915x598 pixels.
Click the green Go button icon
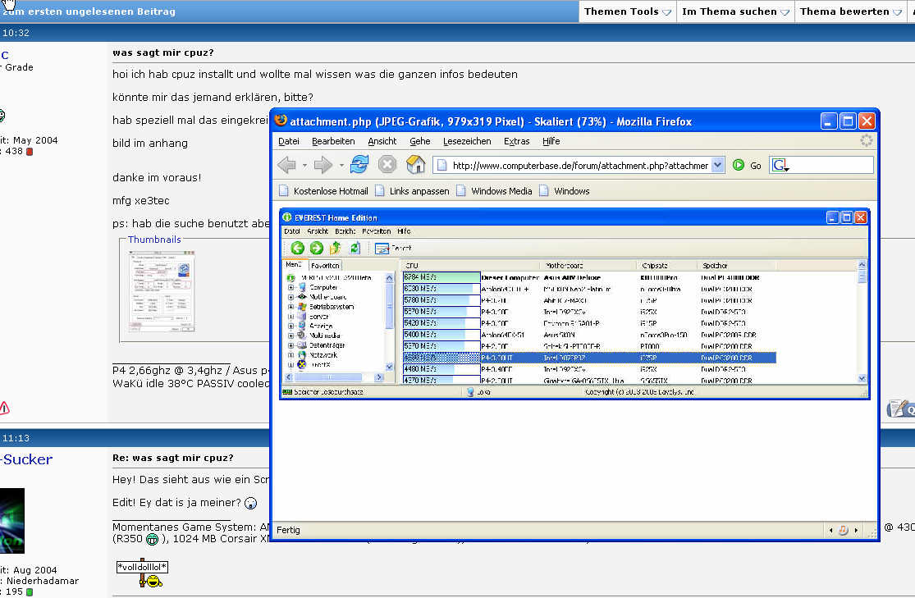(x=739, y=165)
